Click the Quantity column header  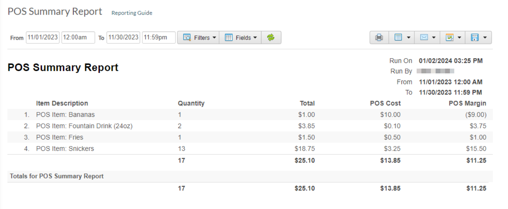pyautogui.click(x=191, y=103)
